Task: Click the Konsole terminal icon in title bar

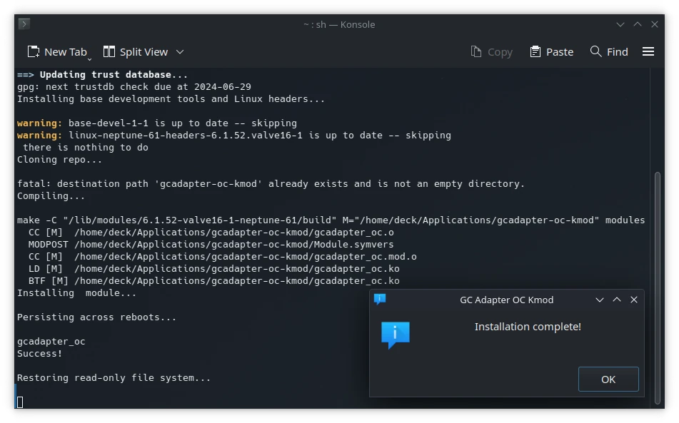Action: (24, 24)
